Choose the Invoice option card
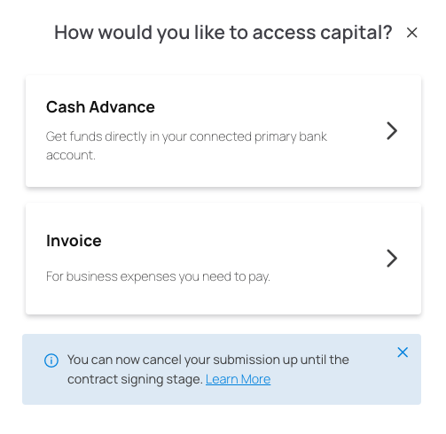Image resolution: width=446 pixels, height=434 pixels. tap(223, 259)
